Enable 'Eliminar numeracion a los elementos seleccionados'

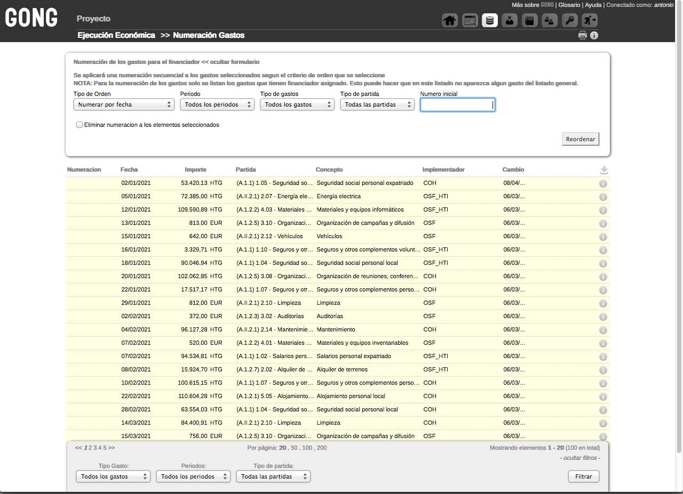(80, 125)
